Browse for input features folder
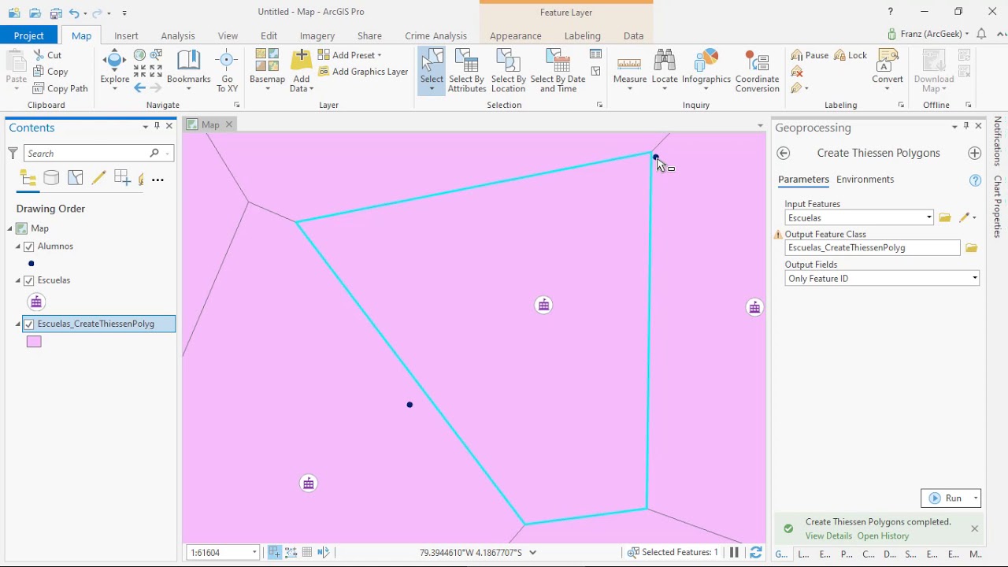 click(945, 217)
